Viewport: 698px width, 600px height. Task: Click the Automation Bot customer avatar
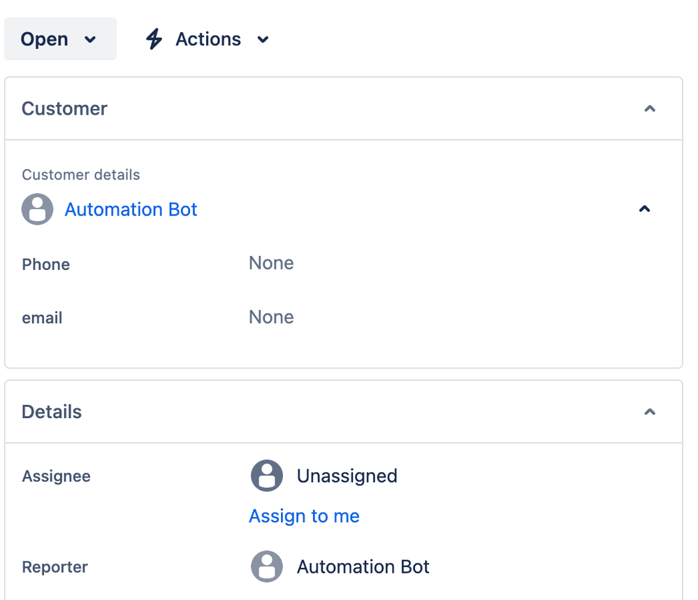tap(38, 209)
